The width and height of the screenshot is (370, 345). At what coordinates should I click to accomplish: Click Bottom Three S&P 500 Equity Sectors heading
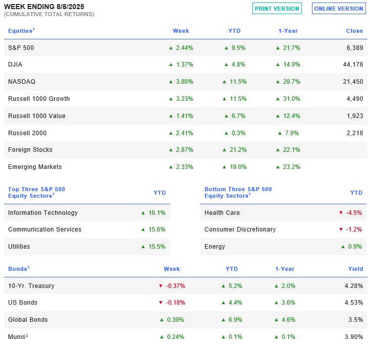pos(238,193)
